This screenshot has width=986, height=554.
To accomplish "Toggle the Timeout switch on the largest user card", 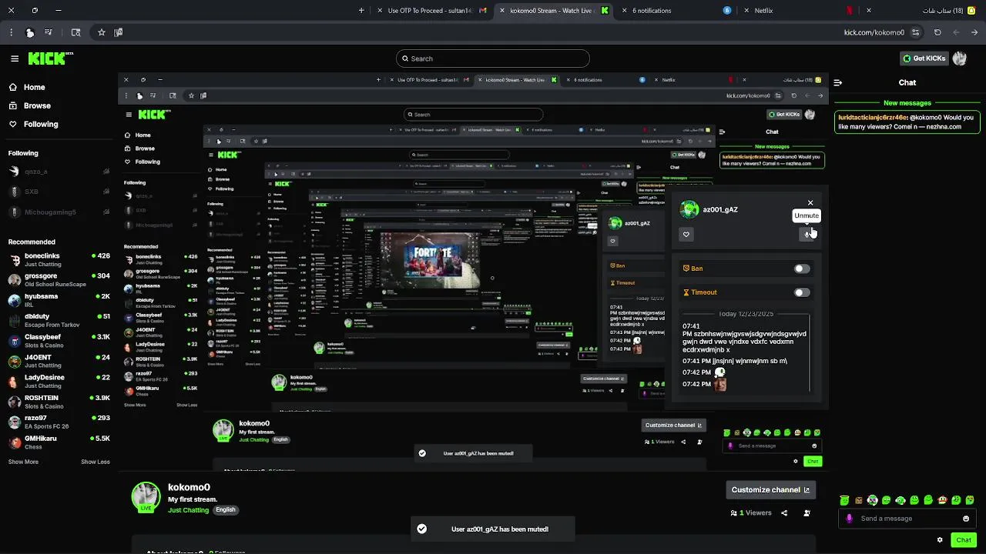I will tap(801, 292).
